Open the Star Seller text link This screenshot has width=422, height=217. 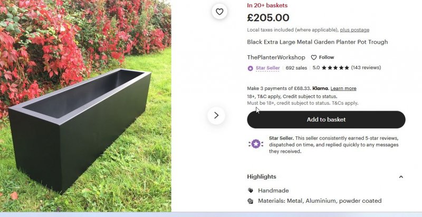pos(267,68)
